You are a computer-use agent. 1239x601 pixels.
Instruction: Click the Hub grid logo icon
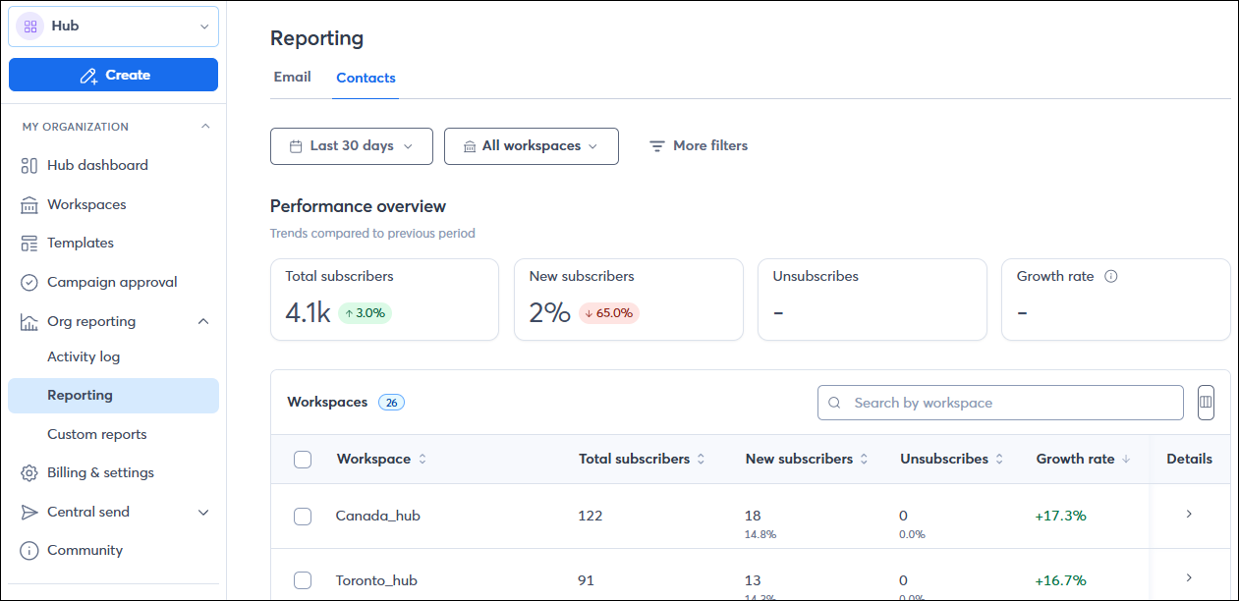coord(30,27)
